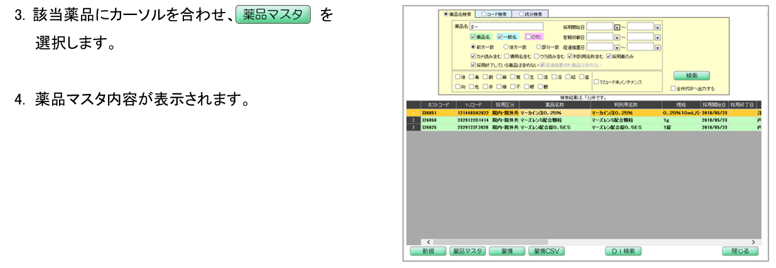The image size is (776, 268).
Task: Uncheck the 薬品名 checkbox
Action: coord(474,37)
